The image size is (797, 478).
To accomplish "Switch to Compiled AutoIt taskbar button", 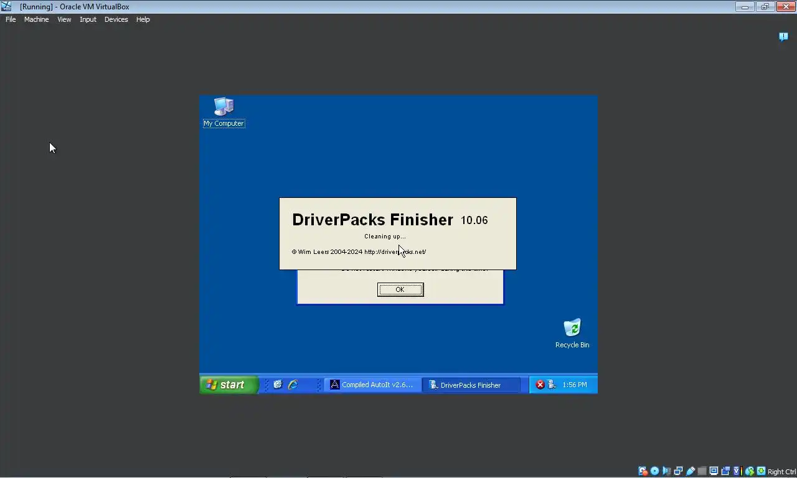I will (372, 385).
